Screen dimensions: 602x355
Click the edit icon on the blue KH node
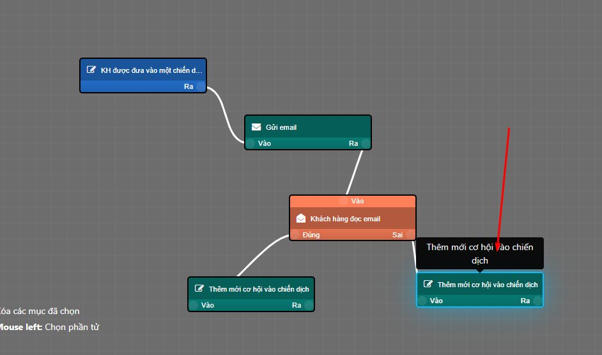[x=91, y=70]
